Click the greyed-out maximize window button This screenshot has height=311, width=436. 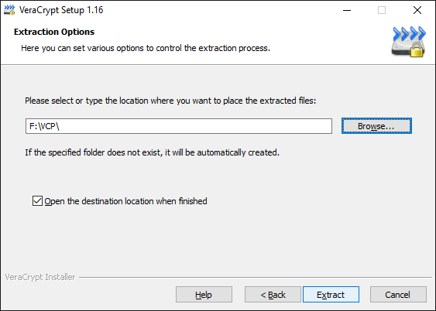point(382,10)
